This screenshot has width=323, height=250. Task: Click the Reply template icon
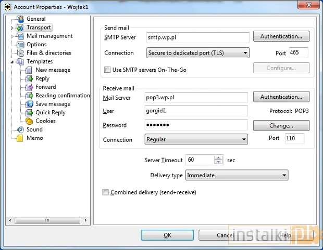(x=30, y=79)
